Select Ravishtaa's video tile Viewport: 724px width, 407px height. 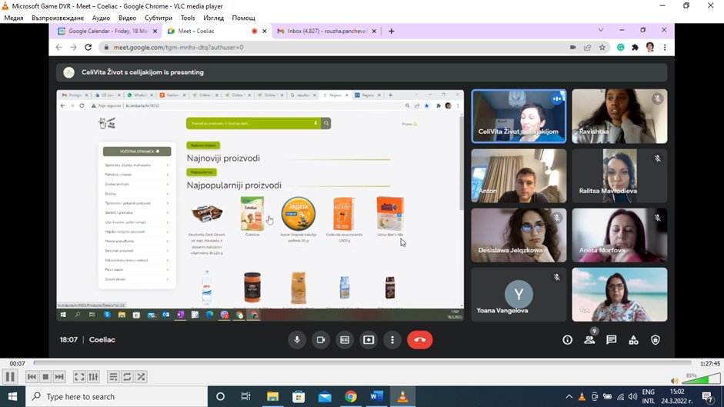coord(619,116)
